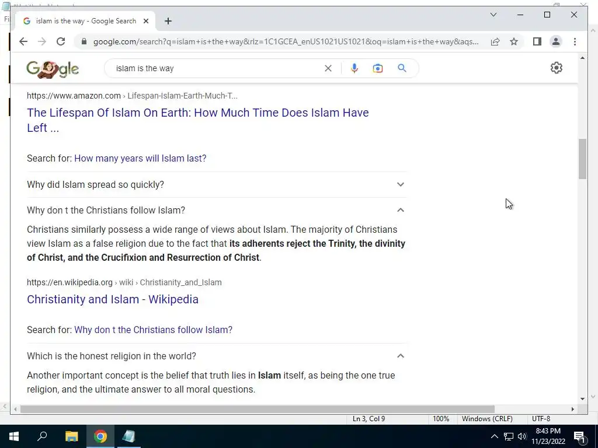Viewport: 598px width, 448px height.
Task: Switch to Notepad from the taskbar
Action: (x=129, y=436)
